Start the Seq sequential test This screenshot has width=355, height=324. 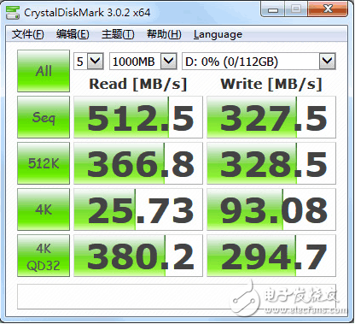click(x=44, y=117)
